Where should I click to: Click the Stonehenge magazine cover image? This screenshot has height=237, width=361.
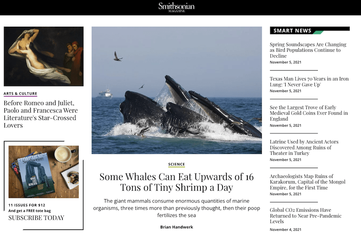click(x=43, y=172)
